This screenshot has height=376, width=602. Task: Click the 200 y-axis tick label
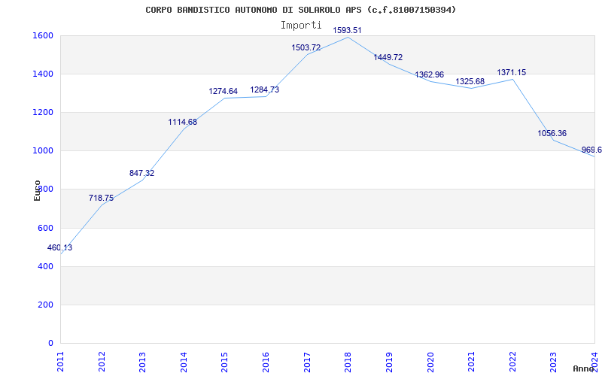tap(46, 305)
